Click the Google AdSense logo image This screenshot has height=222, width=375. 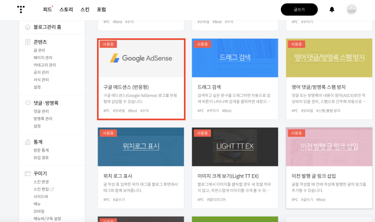pyautogui.click(x=141, y=58)
